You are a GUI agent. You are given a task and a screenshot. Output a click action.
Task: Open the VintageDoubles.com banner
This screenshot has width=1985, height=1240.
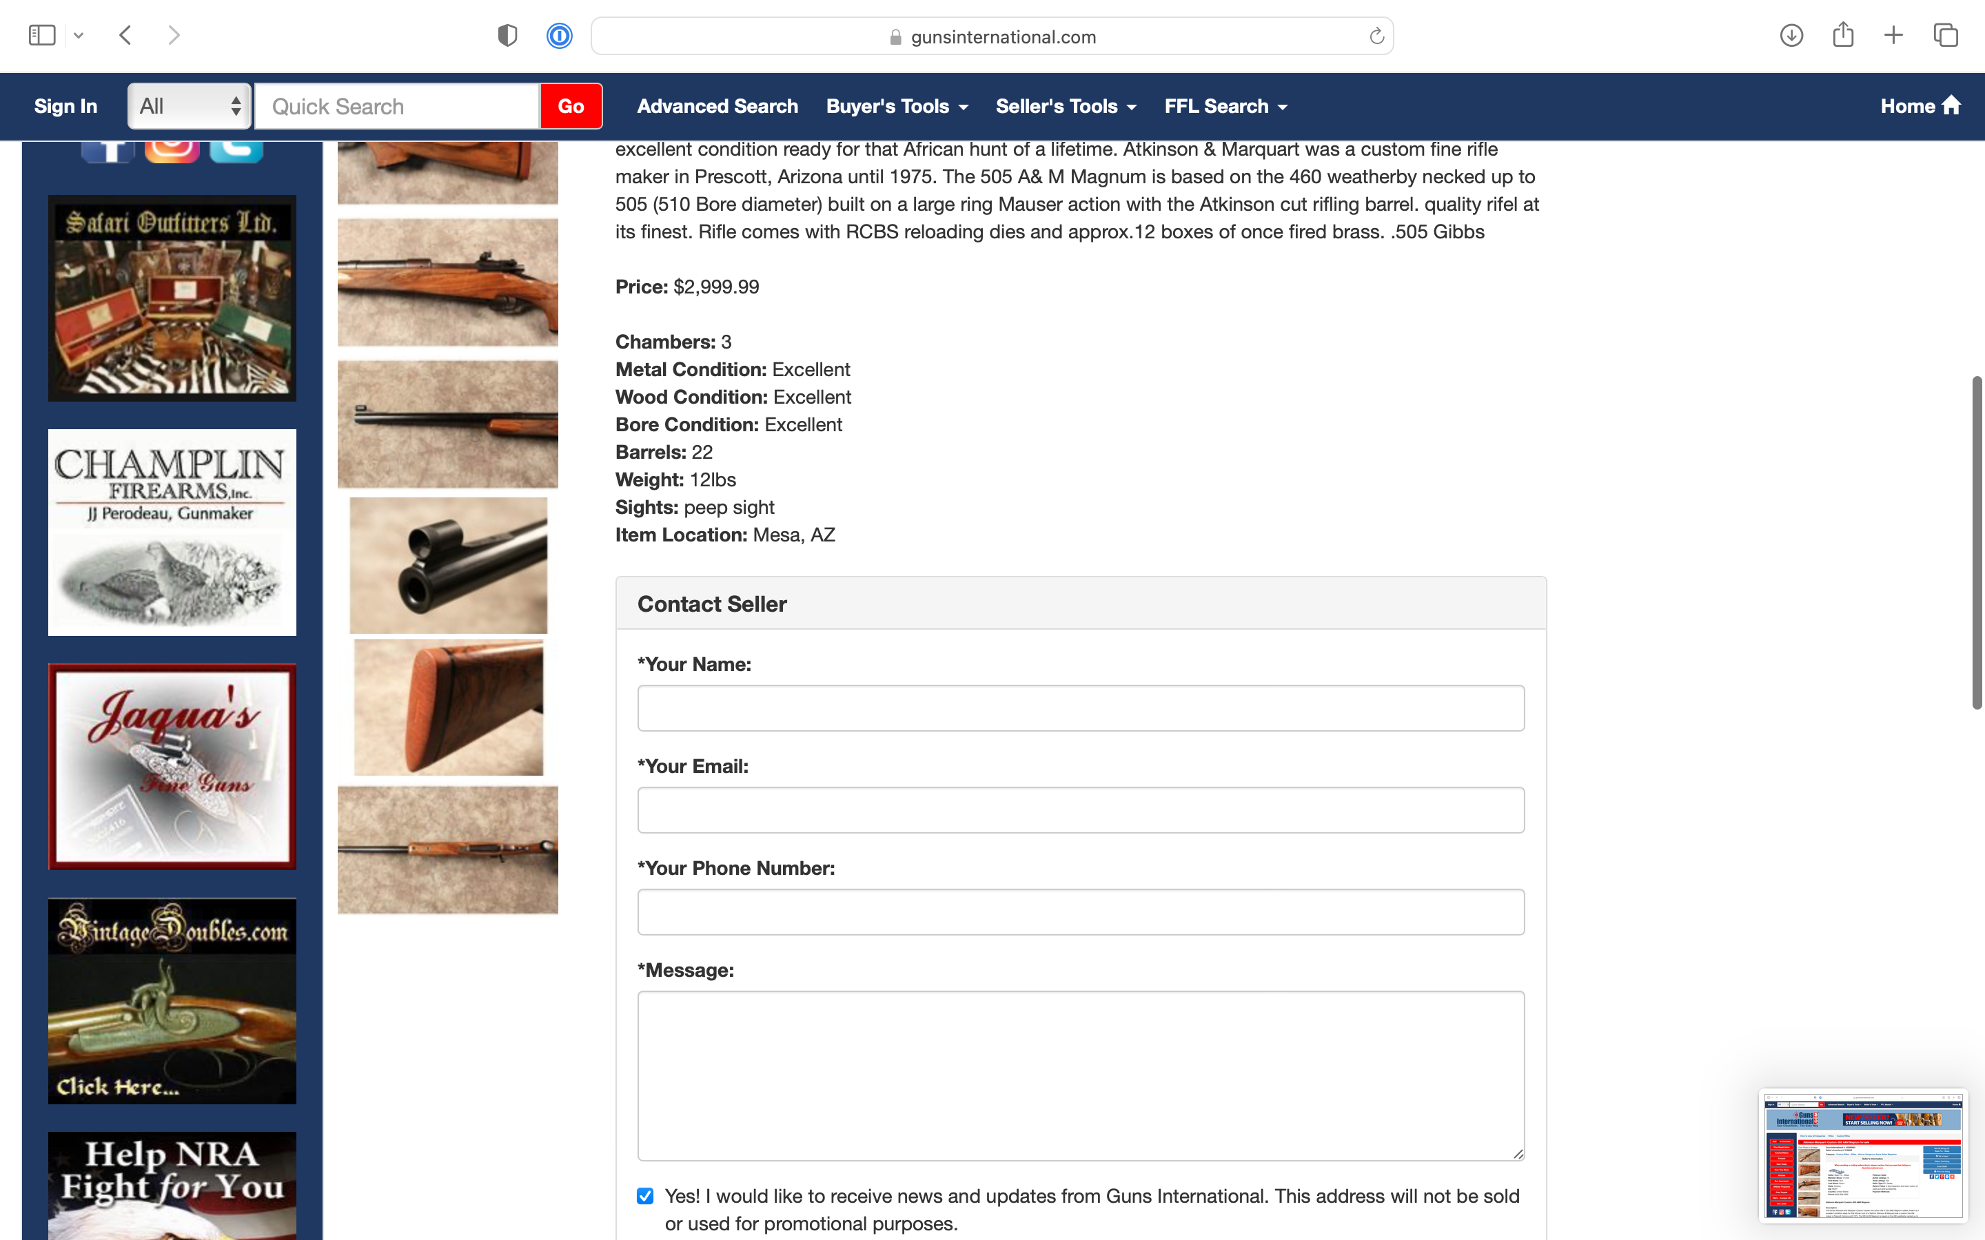[x=172, y=1002]
